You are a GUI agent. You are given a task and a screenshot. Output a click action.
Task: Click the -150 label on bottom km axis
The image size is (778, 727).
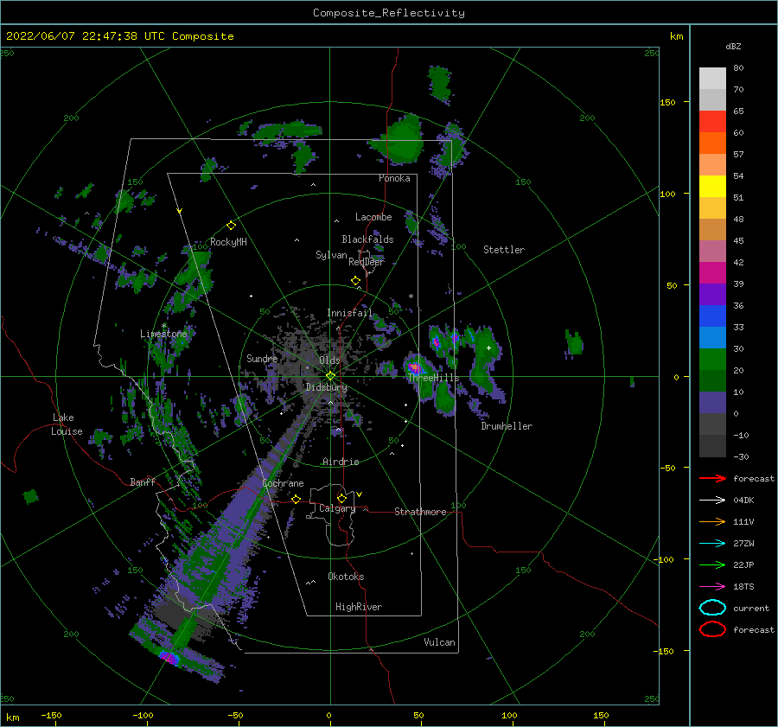(x=52, y=715)
